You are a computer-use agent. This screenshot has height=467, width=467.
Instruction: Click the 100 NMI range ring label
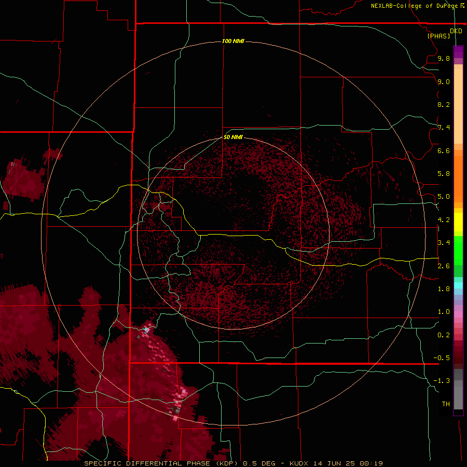233,41
